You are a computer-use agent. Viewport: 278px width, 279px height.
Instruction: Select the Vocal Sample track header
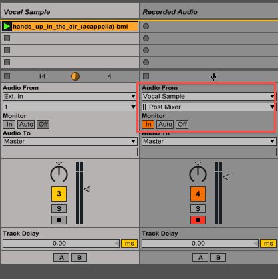point(70,12)
